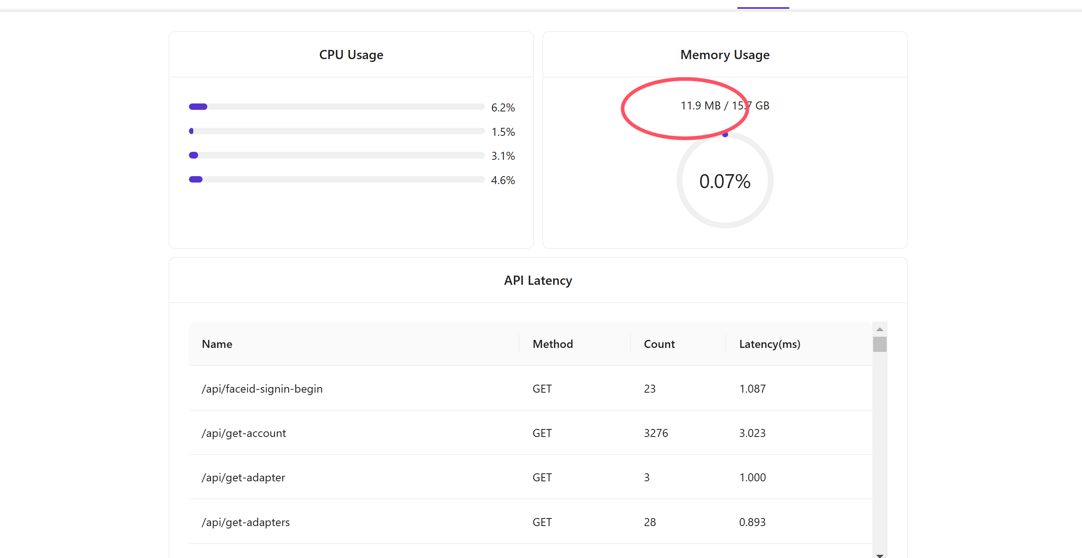The height and width of the screenshot is (558, 1082).
Task: Click the latency value 3.023
Action: [752, 433]
